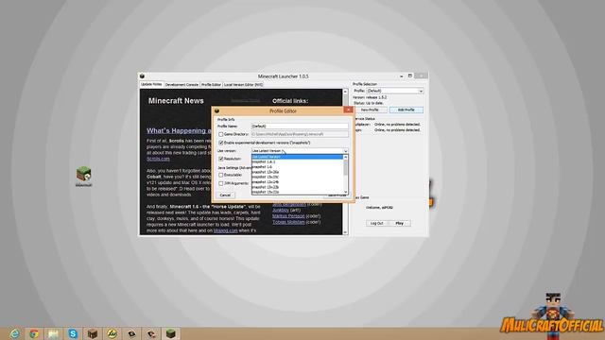The width and height of the screenshot is (605, 340).
Task: Uncheck the Resolution checkbox
Action: click(220, 159)
